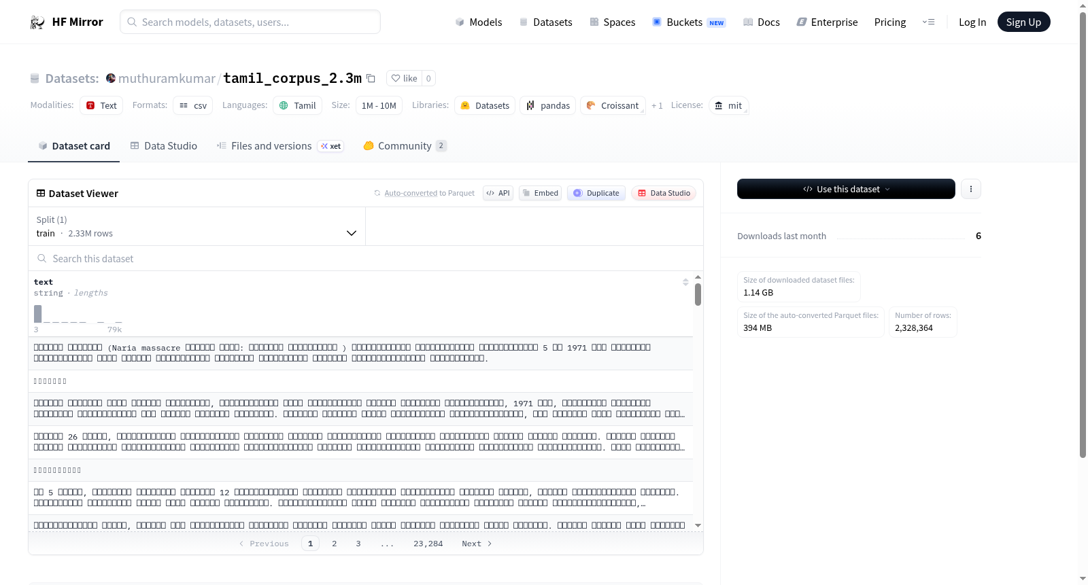Expand the Split train dropdown
This screenshot has width=1088, height=585.
197,226
